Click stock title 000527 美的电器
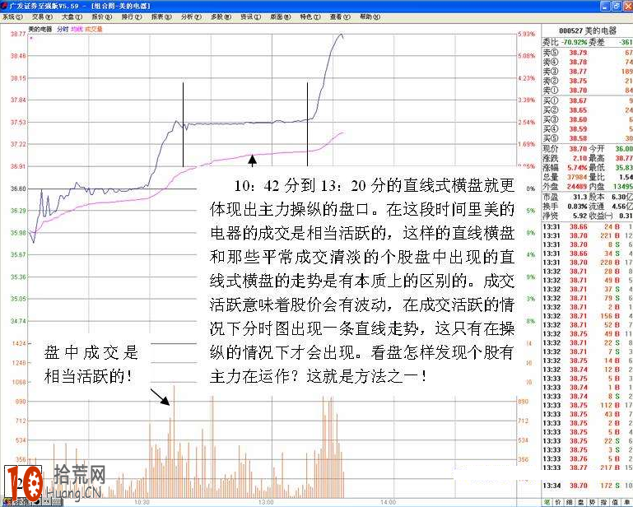Screen dimensions: 633x507 click(x=588, y=30)
